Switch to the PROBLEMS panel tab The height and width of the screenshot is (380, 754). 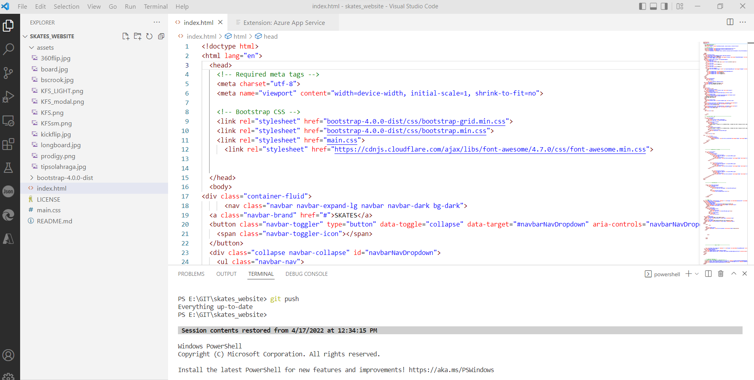click(191, 274)
